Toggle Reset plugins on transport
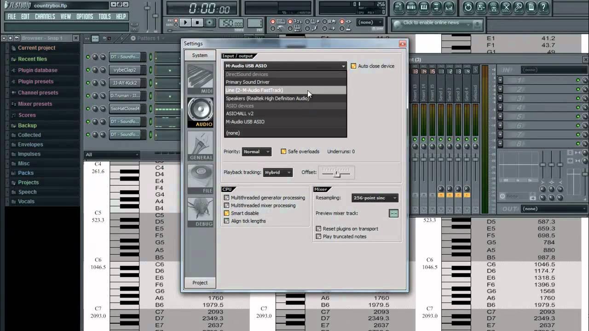This screenshot has width=589, height=331. click(x=318, y=228)
